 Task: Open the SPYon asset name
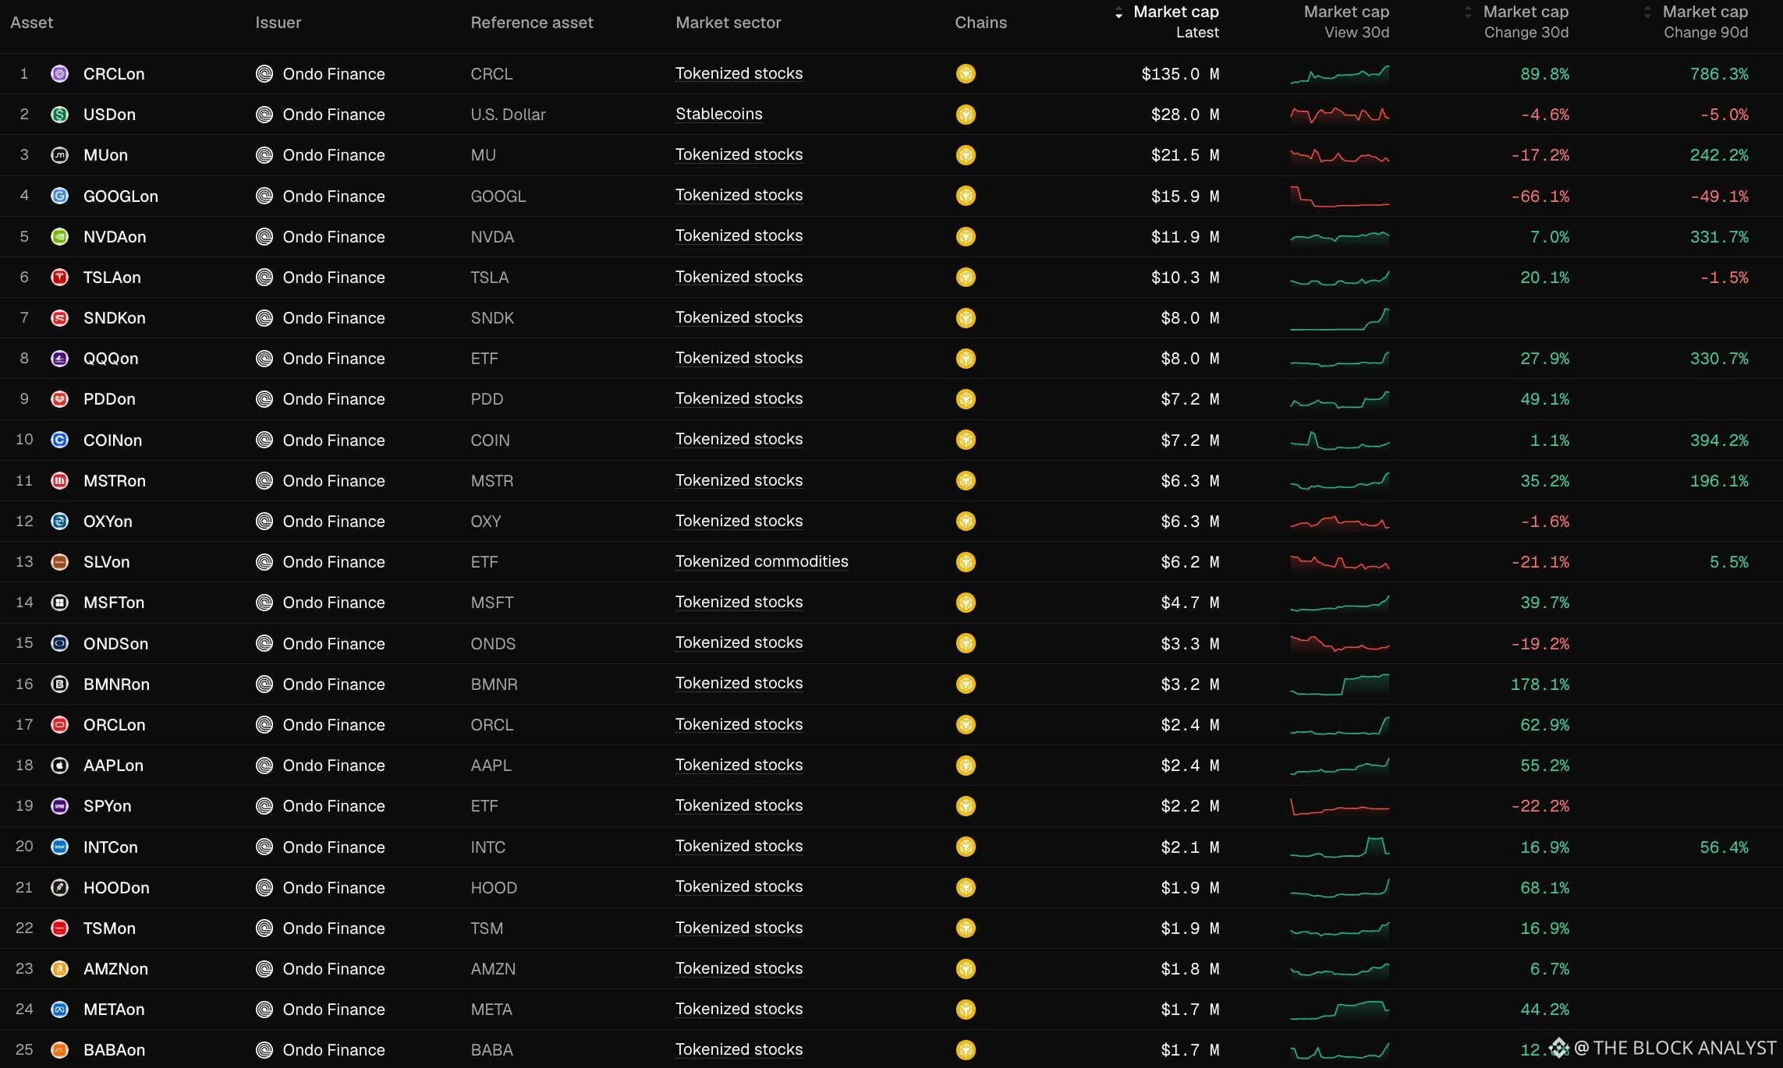(x=107, y=806)
